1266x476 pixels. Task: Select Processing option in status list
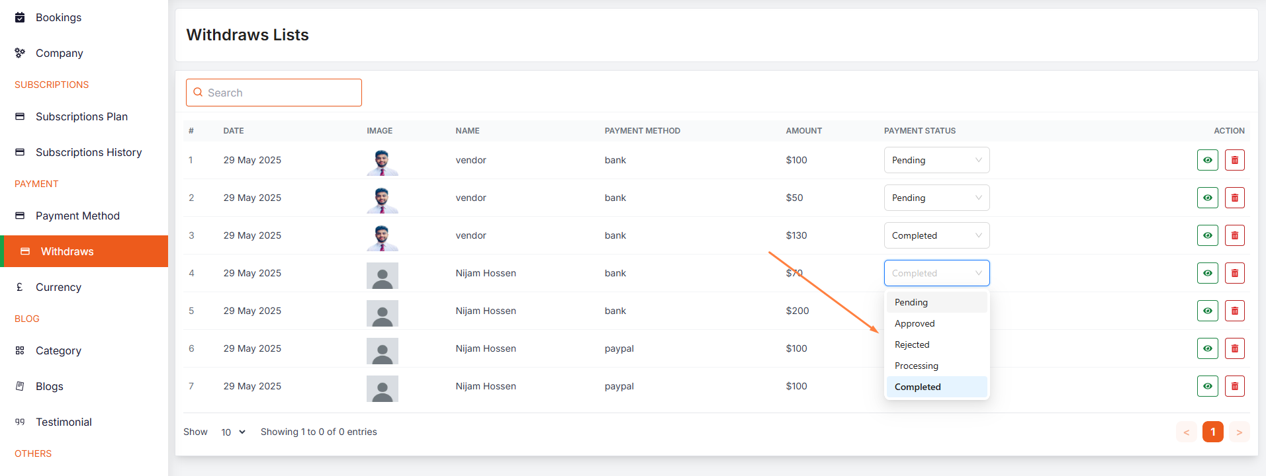[916, 366]
